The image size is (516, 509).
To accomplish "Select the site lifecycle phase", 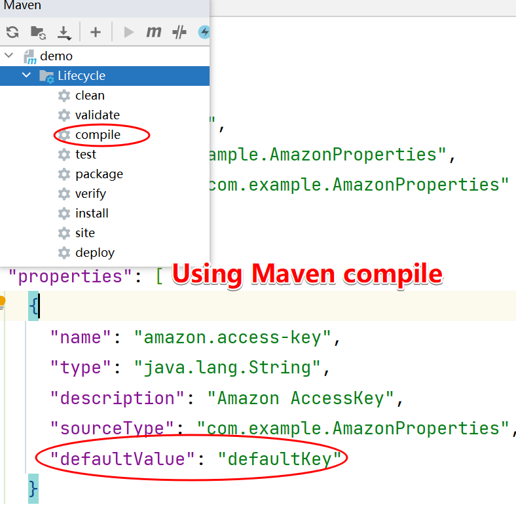I will (x=85, y=233).
